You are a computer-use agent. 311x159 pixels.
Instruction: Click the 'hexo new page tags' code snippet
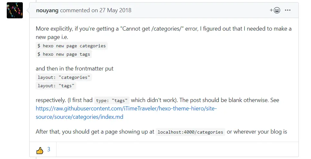pyautogui.click(x=64, y=54)
